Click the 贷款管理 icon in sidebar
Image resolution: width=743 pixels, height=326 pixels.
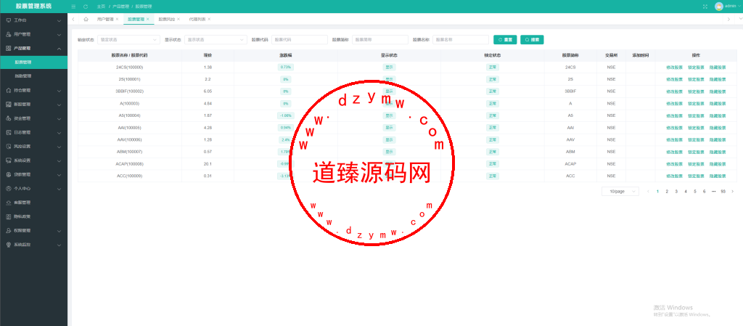pos(9,174)
